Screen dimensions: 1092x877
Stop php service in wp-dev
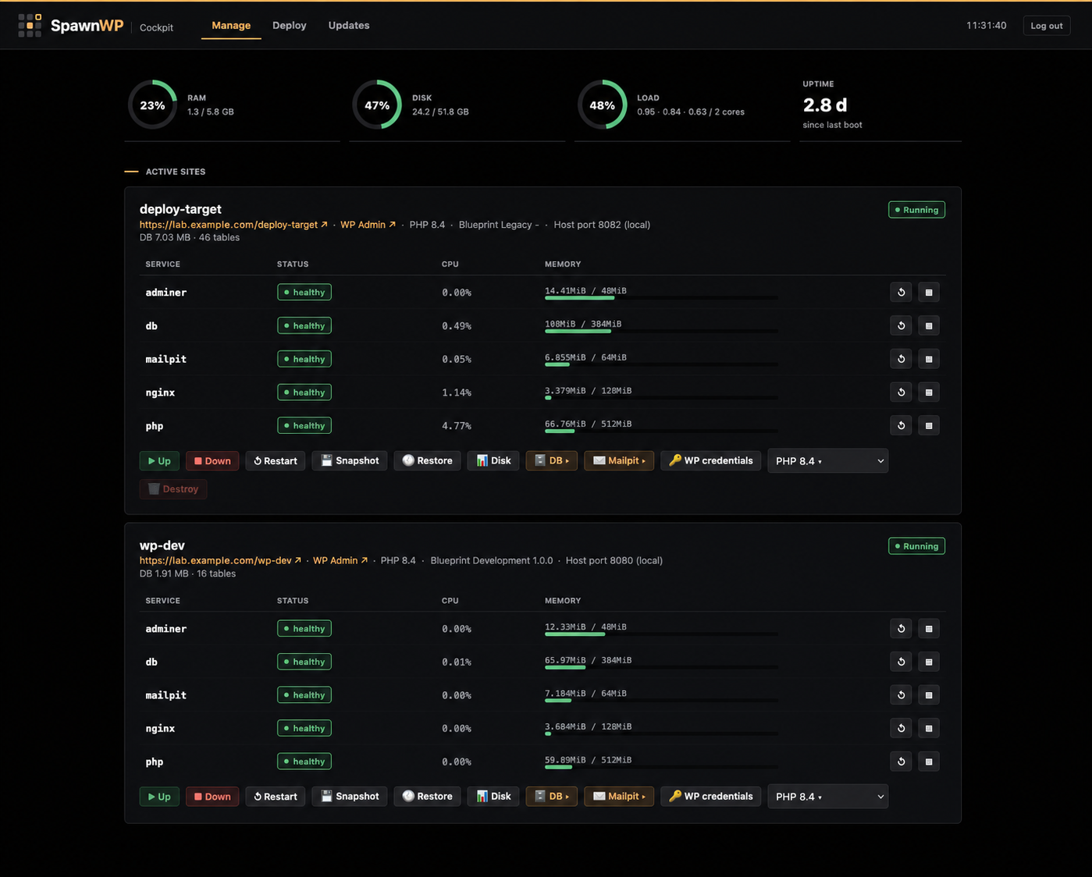(929, 762)
